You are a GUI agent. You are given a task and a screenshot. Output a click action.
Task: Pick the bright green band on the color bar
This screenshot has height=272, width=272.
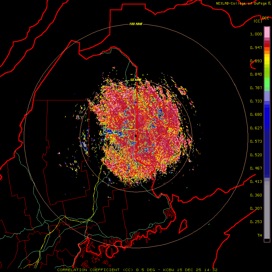(267, 83)
